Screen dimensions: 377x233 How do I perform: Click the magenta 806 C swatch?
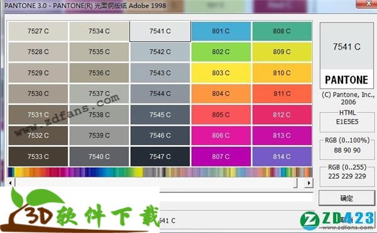[221, 136]
